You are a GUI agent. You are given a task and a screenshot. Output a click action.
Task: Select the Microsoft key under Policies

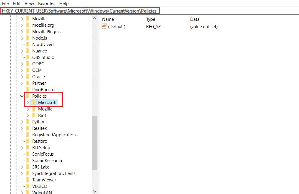coord(47,103)
